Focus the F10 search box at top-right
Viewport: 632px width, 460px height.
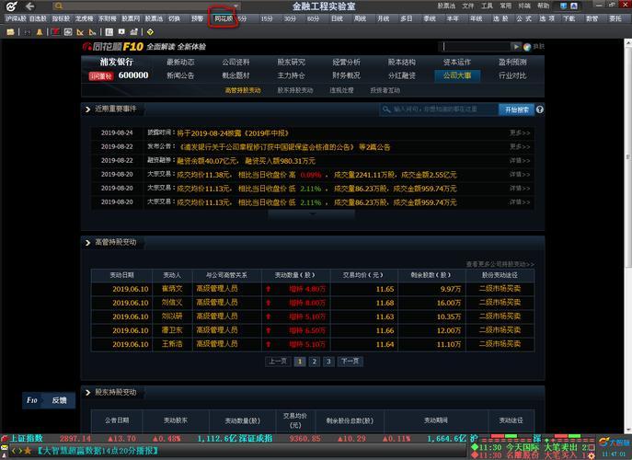[x=476, y=47]
